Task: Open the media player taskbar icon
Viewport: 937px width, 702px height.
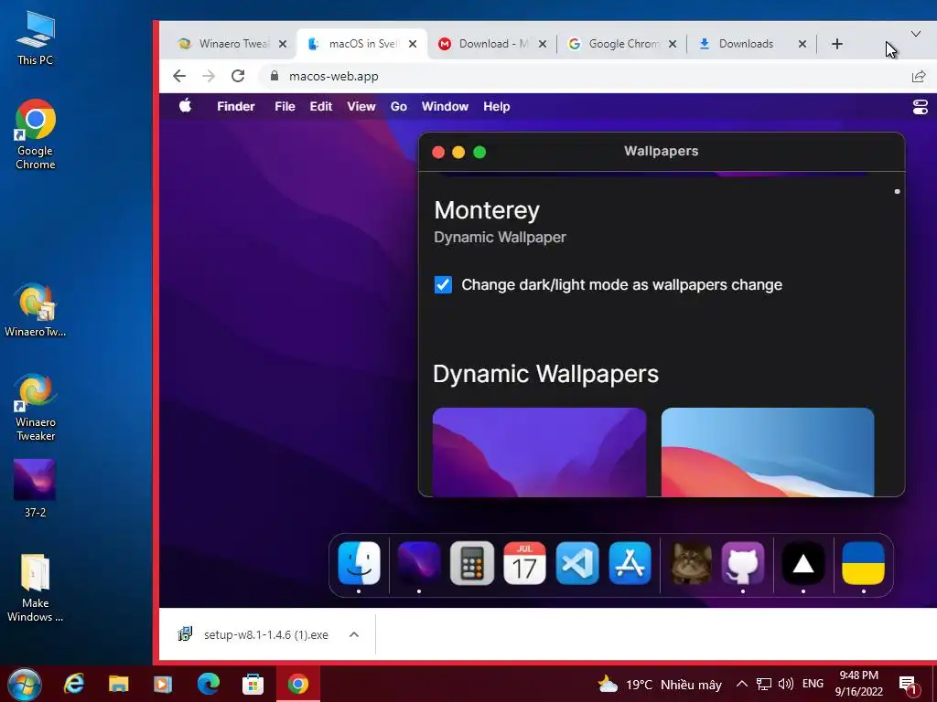Action: pos(163,684)
